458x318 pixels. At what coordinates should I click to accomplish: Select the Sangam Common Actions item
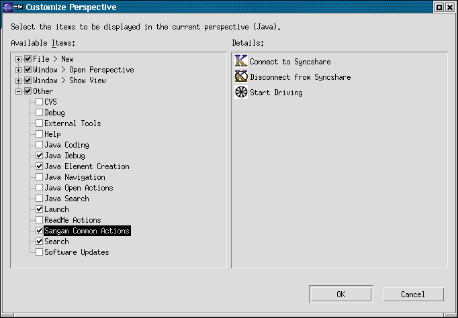(87, 231)
